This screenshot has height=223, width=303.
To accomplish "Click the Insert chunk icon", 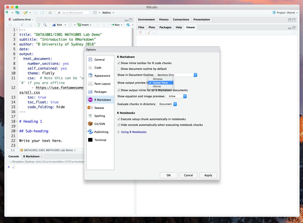I will (x=79, y=25).
